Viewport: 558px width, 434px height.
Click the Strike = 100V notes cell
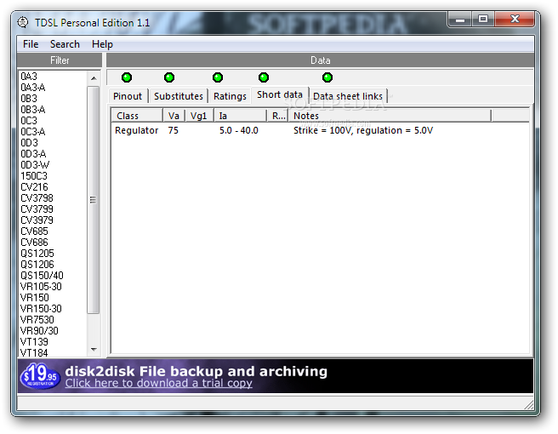[363, 130]
